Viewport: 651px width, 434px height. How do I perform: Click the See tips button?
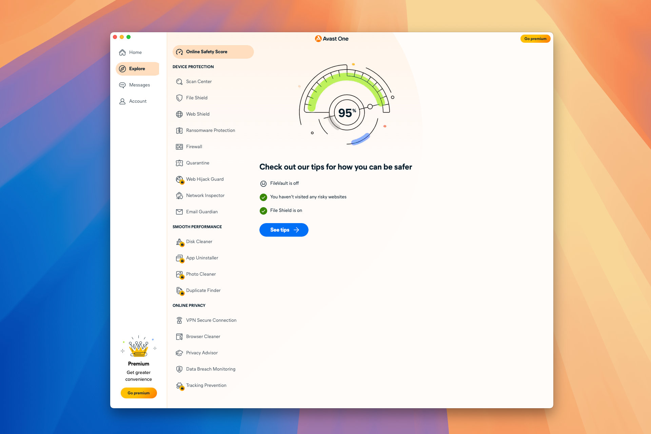click(x=284, y=230)
